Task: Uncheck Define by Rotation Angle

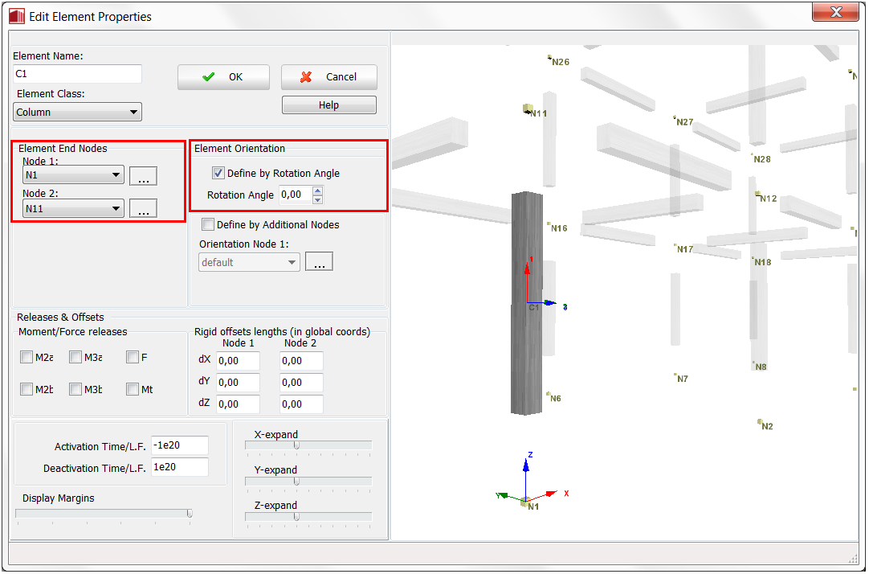Action: point(218,173)
